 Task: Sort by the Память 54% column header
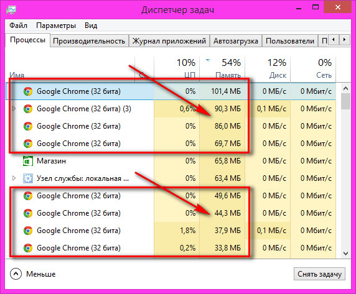pos(222,69)
